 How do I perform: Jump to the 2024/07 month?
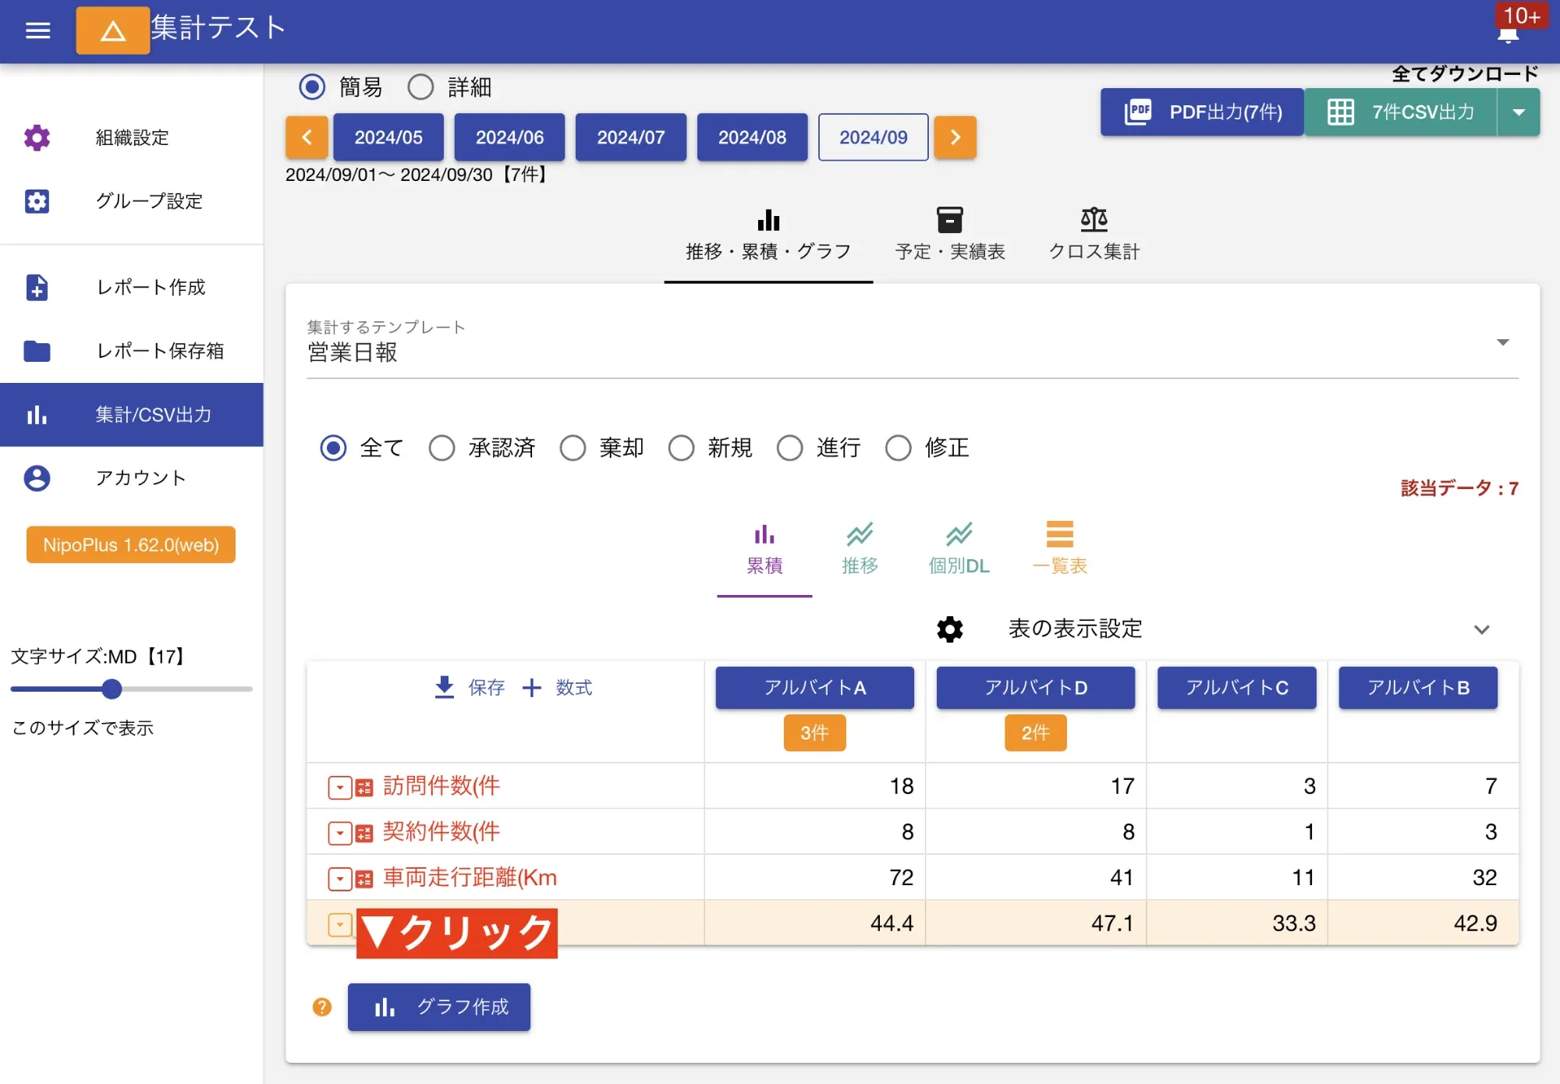pos(630,137)
